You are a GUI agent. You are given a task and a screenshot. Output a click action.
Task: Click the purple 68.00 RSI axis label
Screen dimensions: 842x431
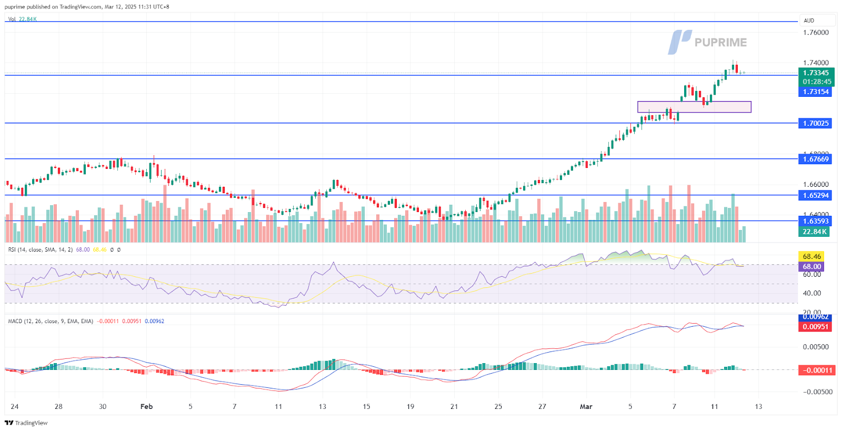(x=811, y=267)
